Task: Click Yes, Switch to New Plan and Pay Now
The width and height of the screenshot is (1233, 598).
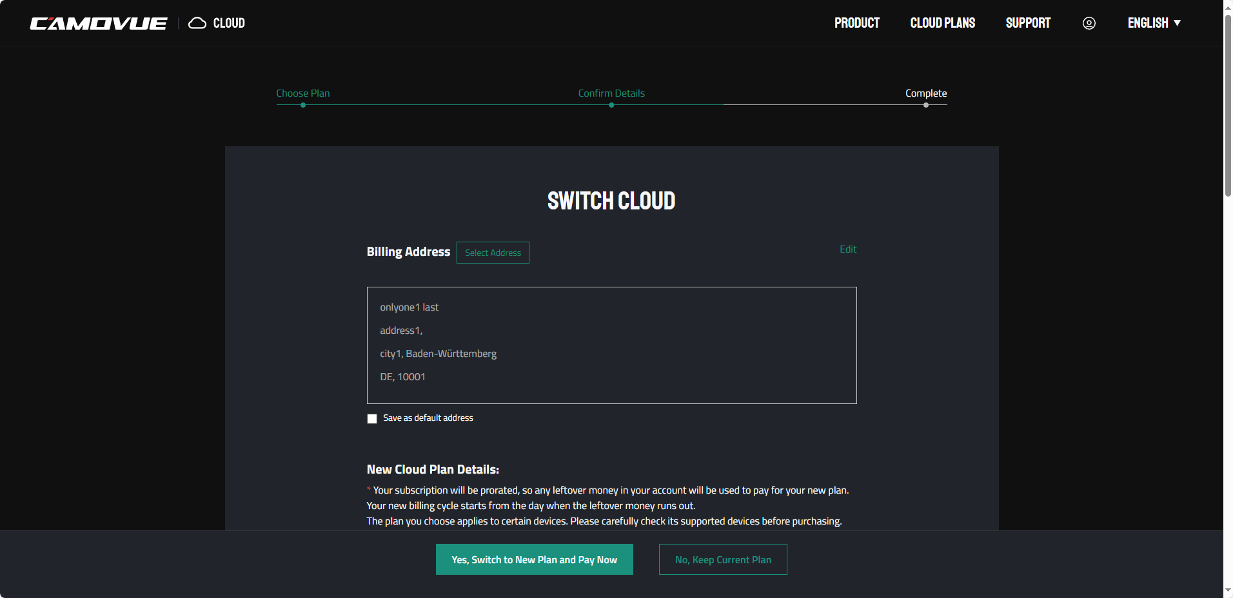Action: pos(535,559)
